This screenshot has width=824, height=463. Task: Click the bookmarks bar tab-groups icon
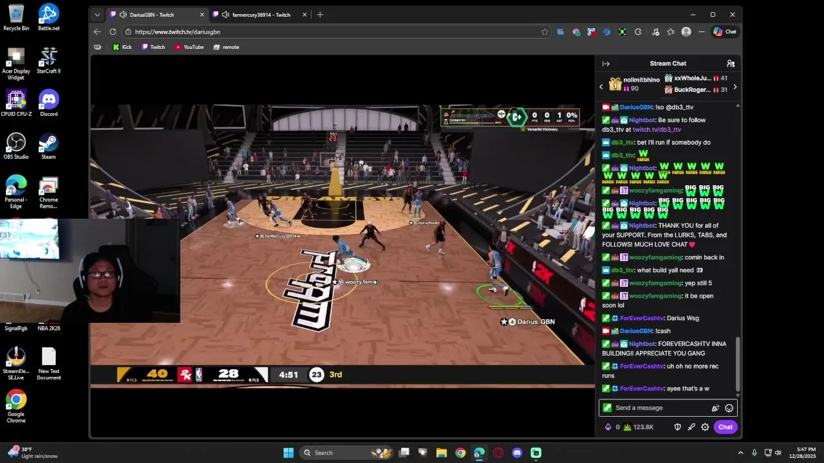click(x=97, y=47)
